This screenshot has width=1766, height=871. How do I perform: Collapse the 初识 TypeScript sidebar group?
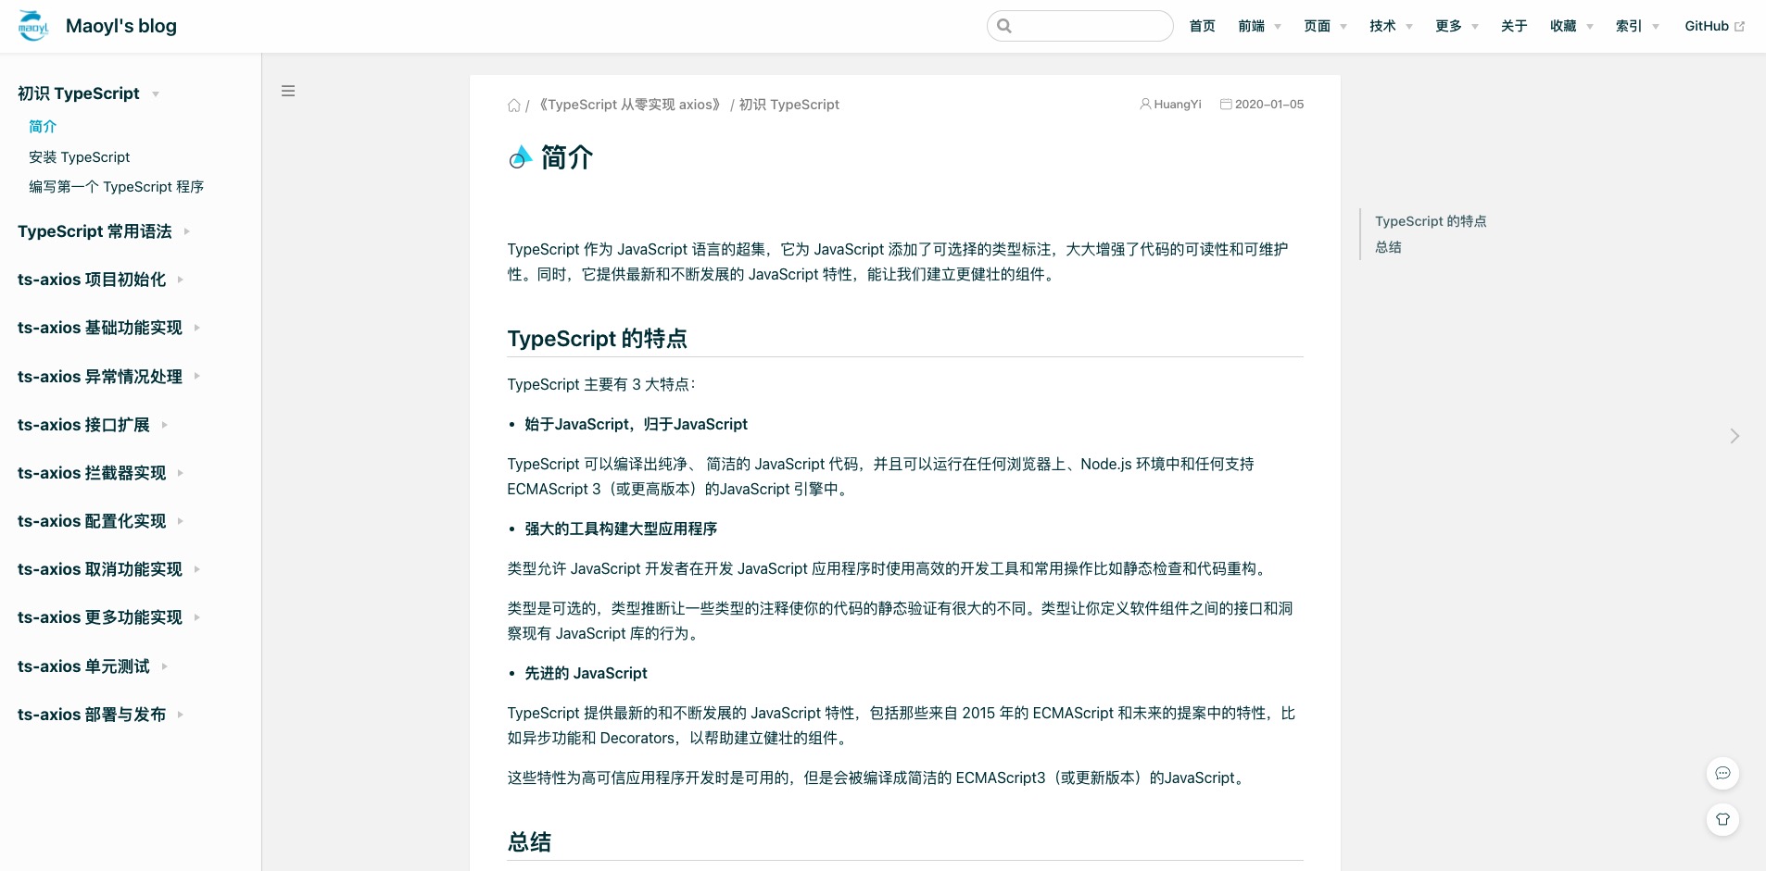[88, 93]
